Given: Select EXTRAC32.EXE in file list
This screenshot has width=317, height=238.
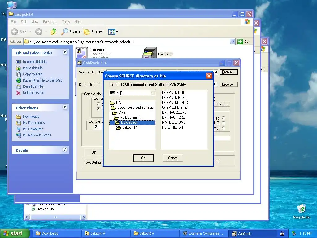Looking at the screenshot, I should coord(174,112).
